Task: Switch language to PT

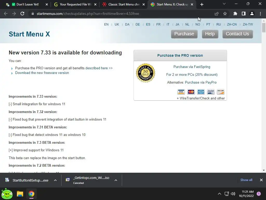Action: [x=208, y=24]
